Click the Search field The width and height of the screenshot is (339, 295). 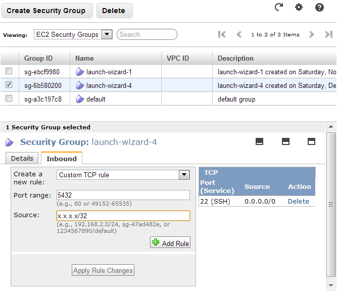pyautogui.click(x=147, y=34)
